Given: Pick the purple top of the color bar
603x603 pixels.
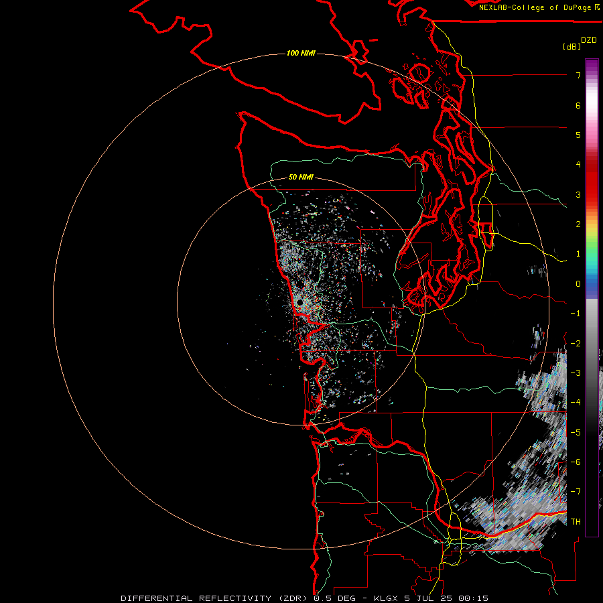Looking at the screenshot, I should point(592,64).
